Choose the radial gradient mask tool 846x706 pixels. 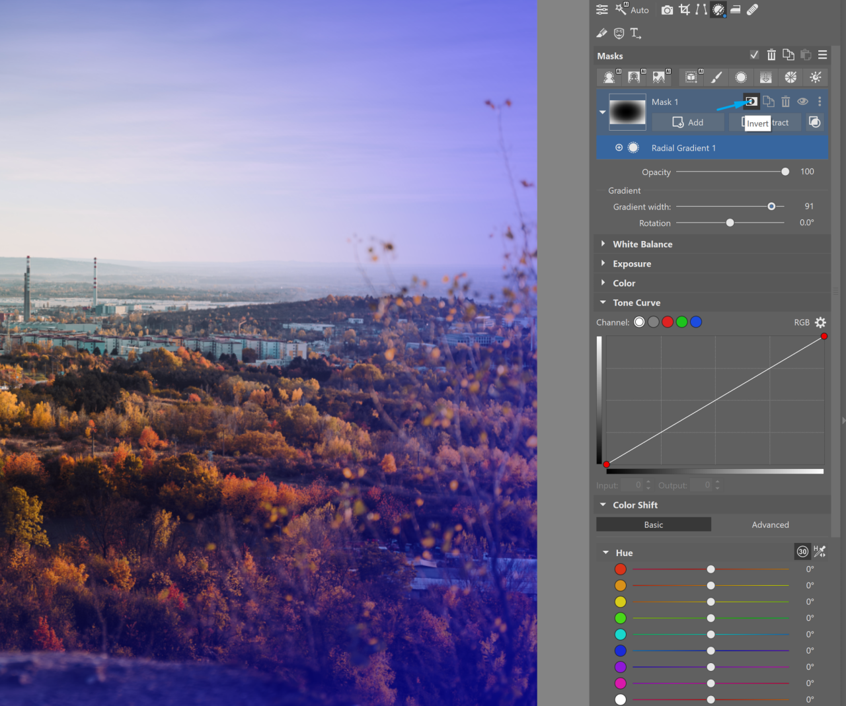click(x=741, y=77)
